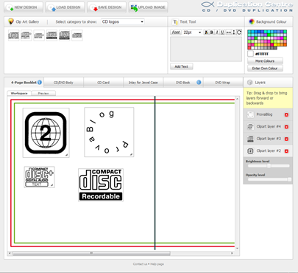
Task: Switch to the Preview sub-tab
Action: pos(43,94)
